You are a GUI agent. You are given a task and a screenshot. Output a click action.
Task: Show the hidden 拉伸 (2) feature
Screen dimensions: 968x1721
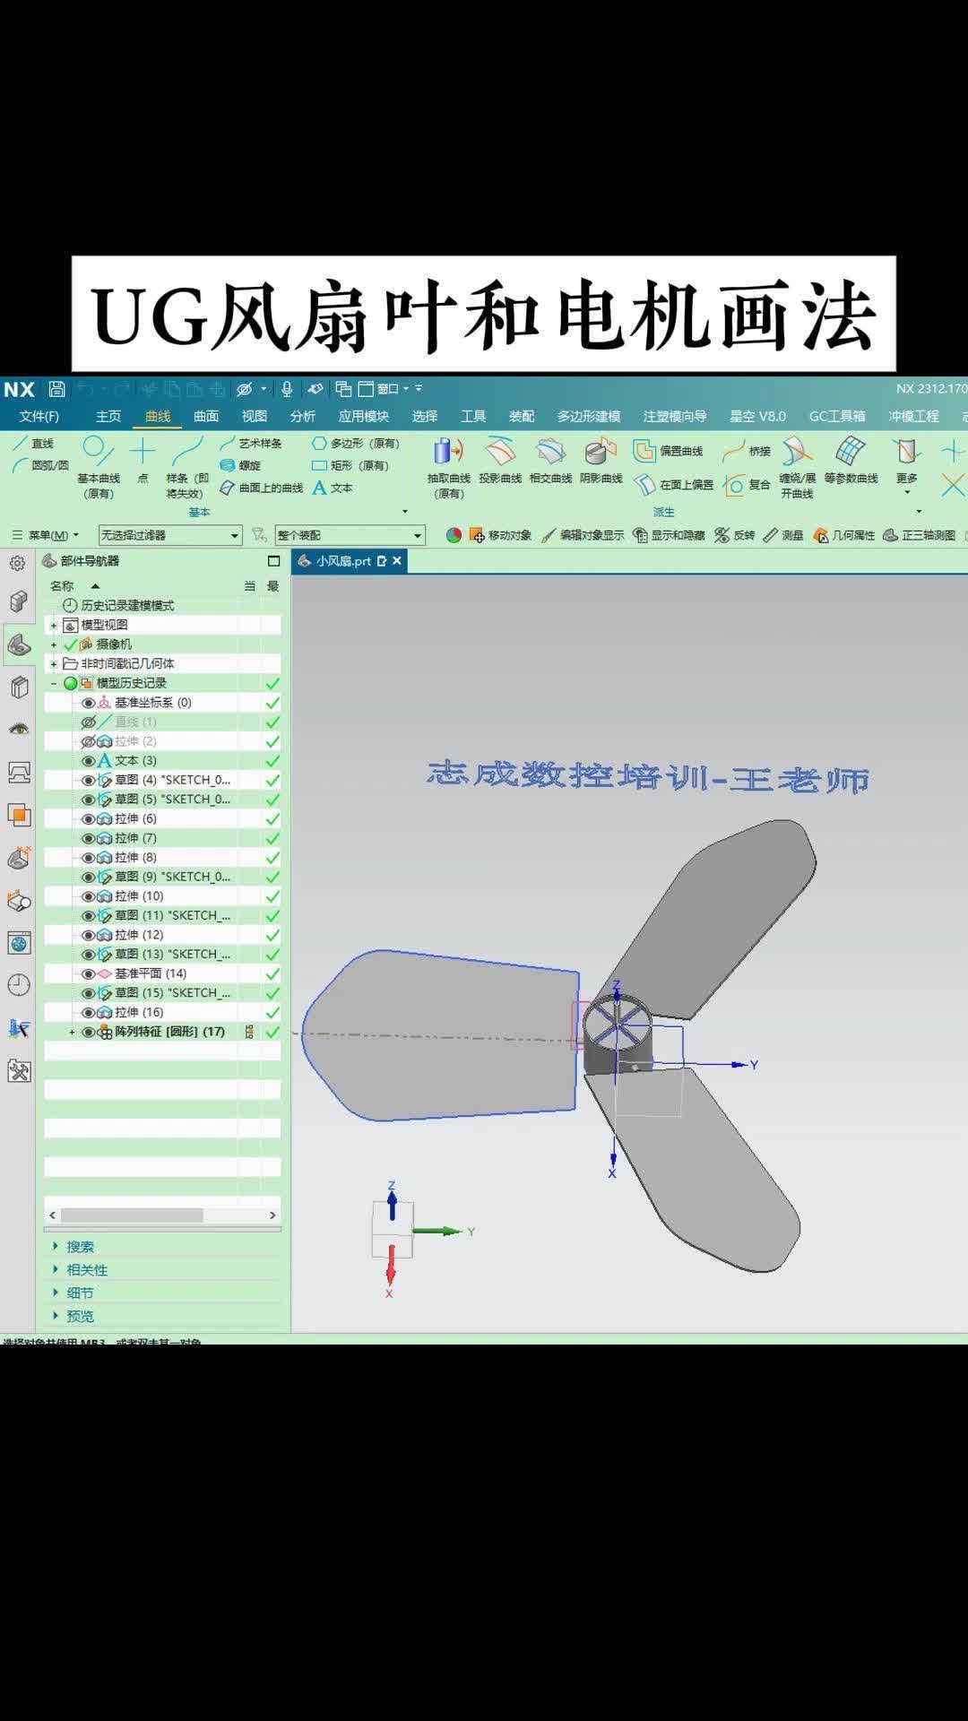(x=88, y=741)
